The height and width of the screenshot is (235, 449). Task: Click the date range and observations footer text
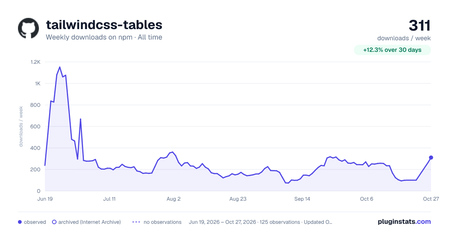(x=261, y=222)
